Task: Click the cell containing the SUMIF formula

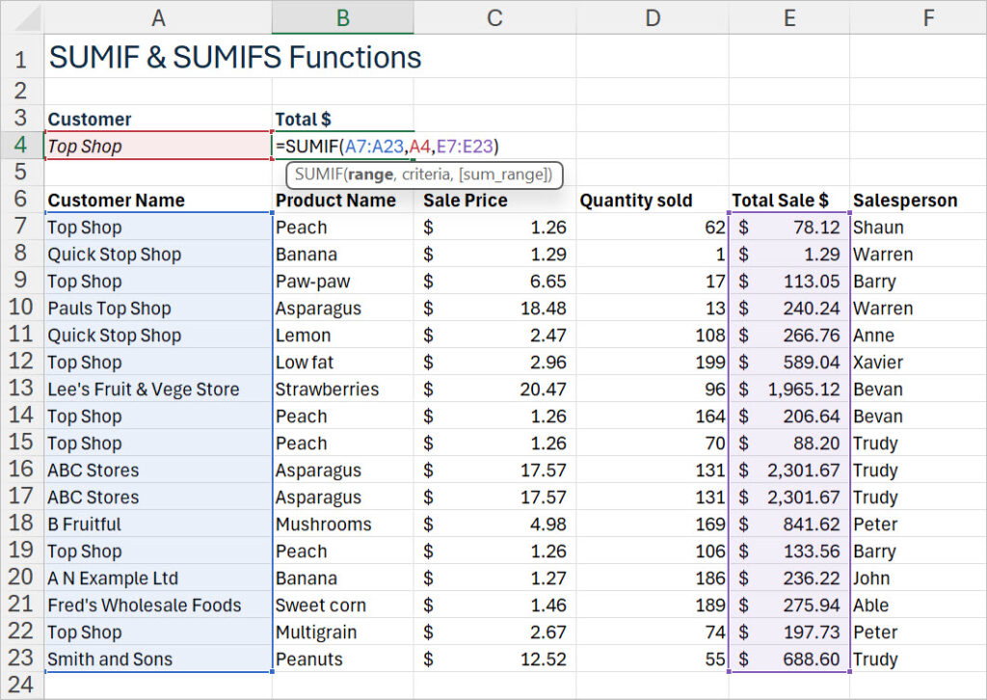Action: tap(342, 146)
